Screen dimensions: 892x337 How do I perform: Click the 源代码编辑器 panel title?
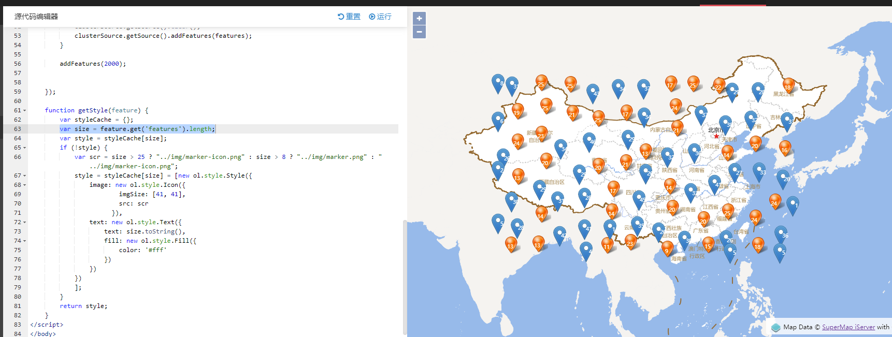(36, 17)
